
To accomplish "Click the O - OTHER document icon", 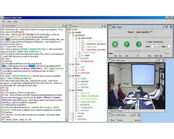I will (79, 56).
